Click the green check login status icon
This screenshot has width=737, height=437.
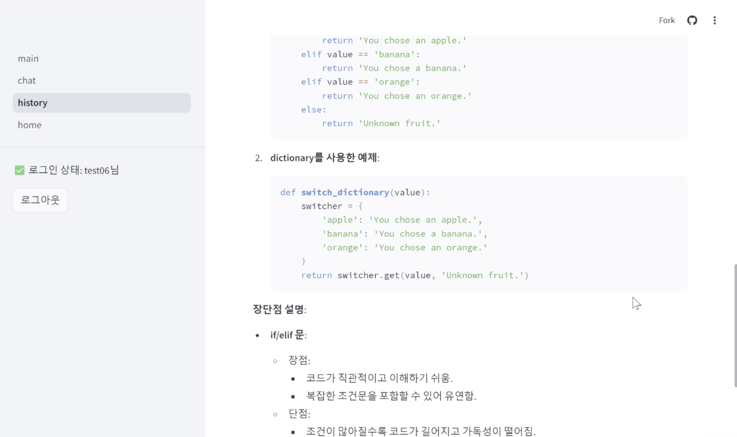(20, 170)
